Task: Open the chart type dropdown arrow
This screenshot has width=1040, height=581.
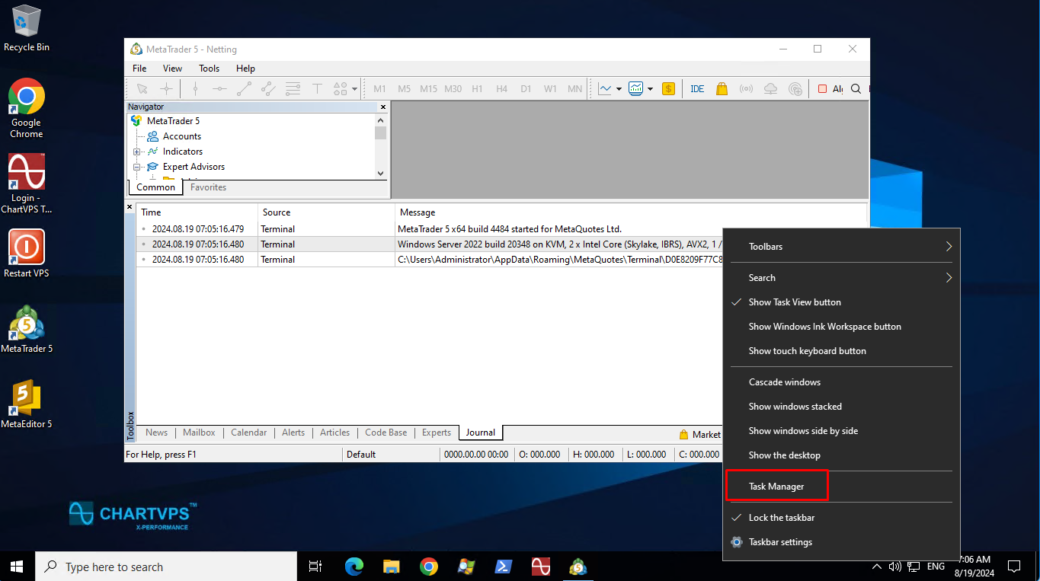Action: pyautogui.click(x=619, y=89)
